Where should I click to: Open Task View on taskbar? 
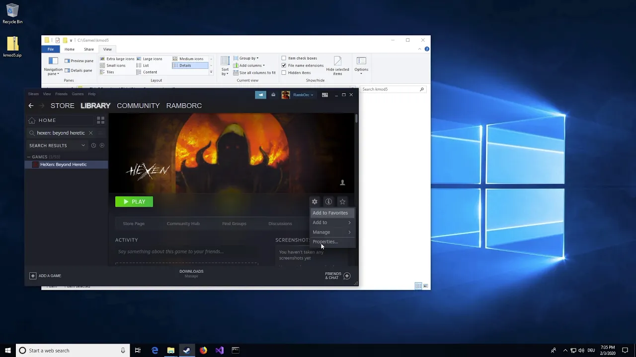click(x=138, y=351)
